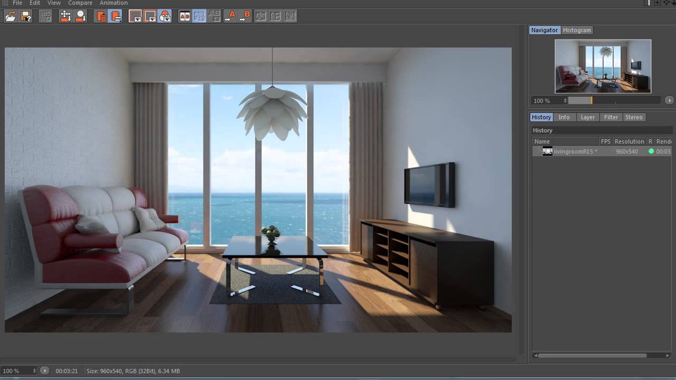Open the Compare menu
676x380 pixels.
(x=80, y=3)
